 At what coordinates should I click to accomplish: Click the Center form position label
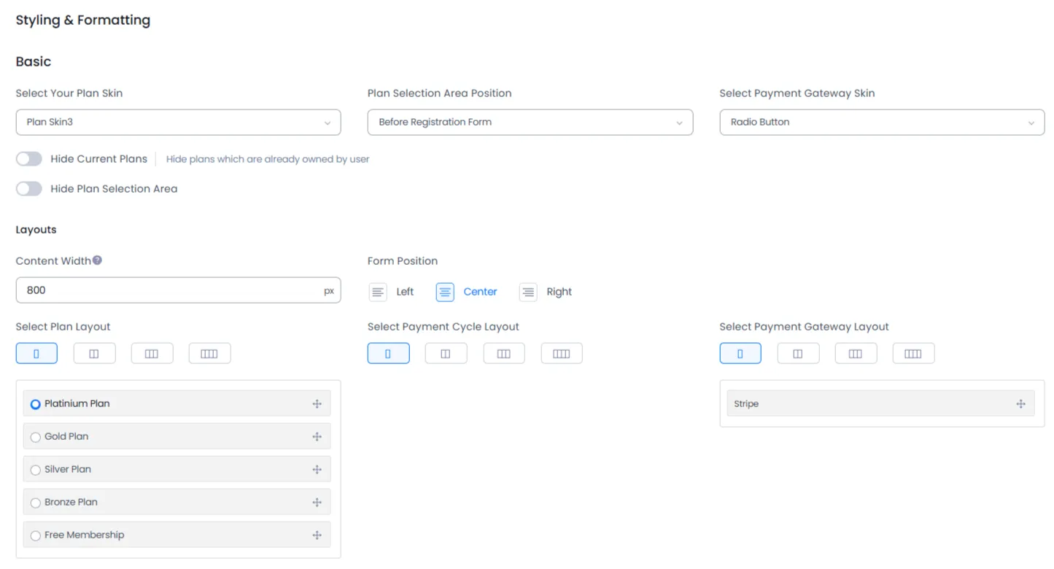[x=479, y=292]
